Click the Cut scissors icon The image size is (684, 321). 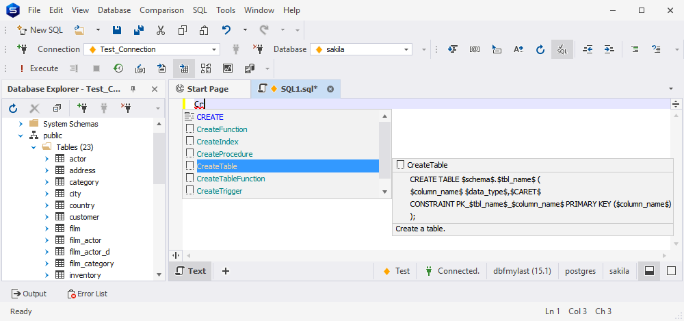tap(161, 30)
